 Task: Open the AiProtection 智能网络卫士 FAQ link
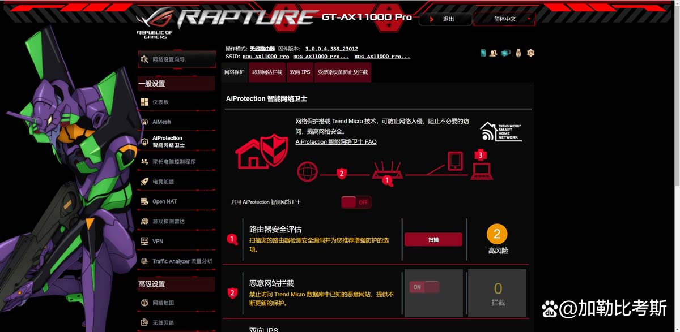click(x=336, y=142)
